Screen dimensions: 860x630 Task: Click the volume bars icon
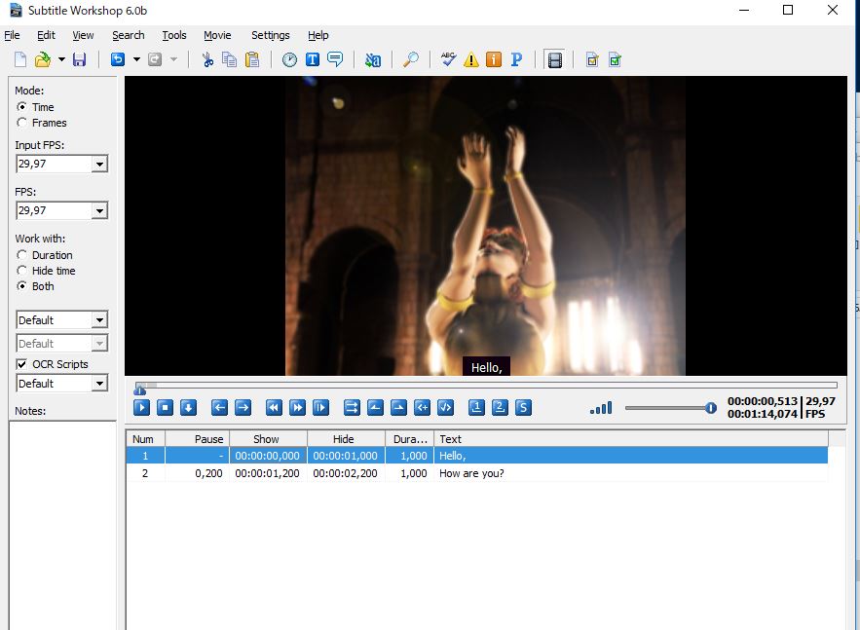point(601,408)
